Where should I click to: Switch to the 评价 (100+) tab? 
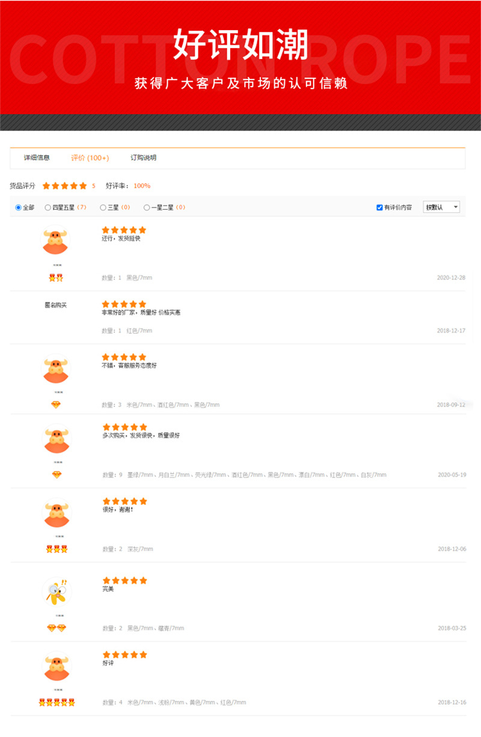coord(90,158)
